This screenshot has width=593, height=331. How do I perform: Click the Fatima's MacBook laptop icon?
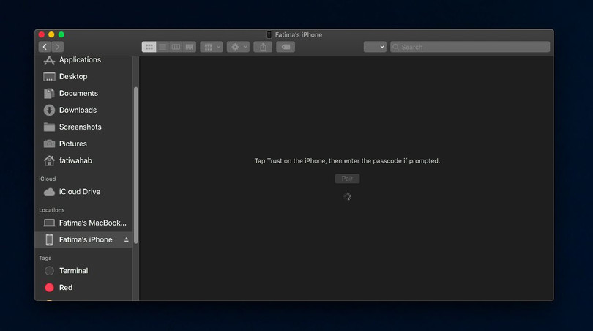point(49,223)
